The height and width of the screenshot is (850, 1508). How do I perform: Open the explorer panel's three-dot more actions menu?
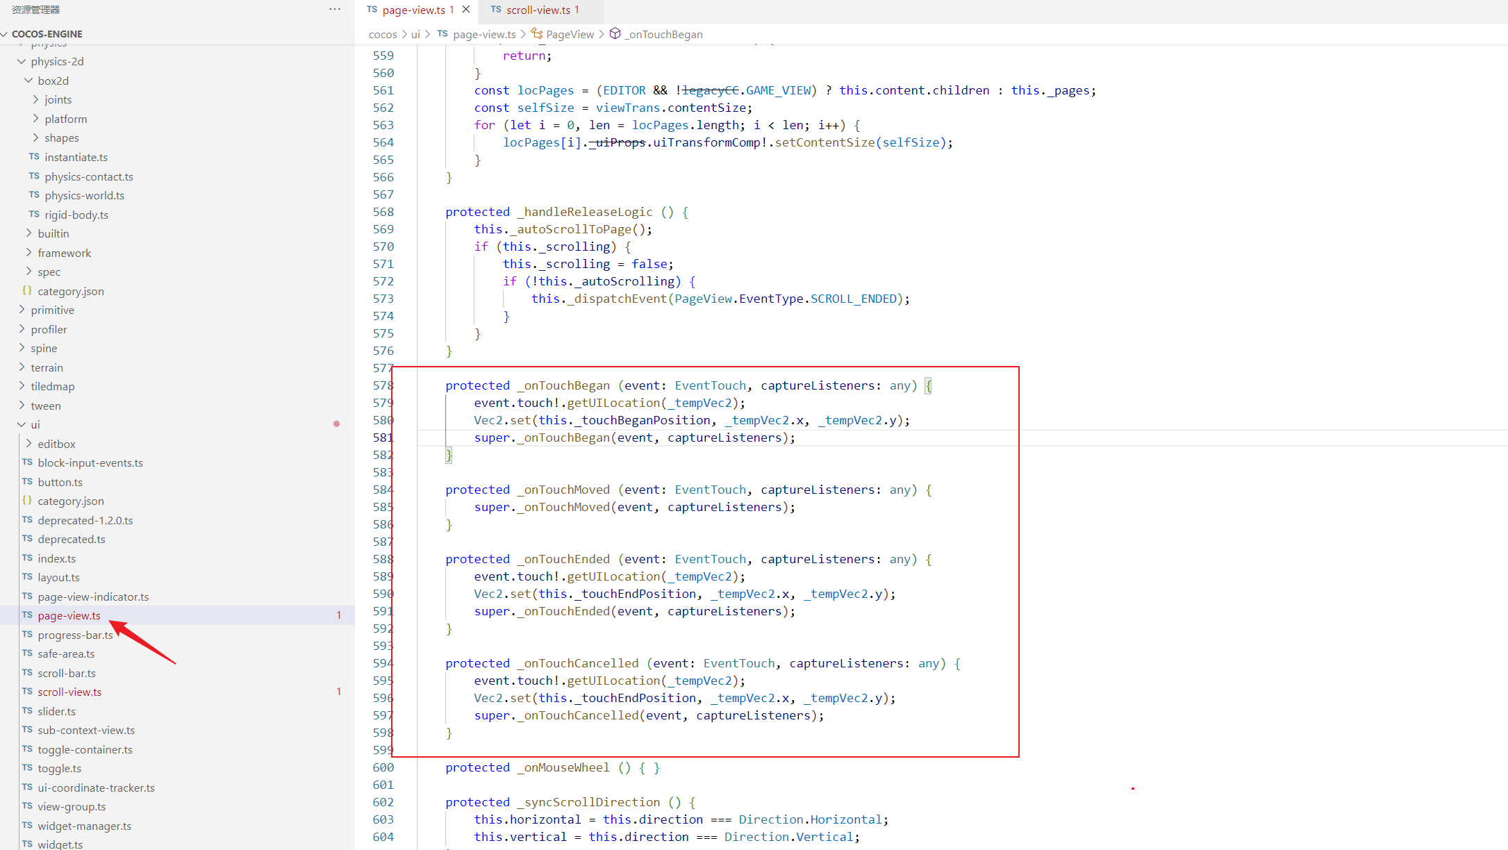pyautogui.click(x=335, y=9)
